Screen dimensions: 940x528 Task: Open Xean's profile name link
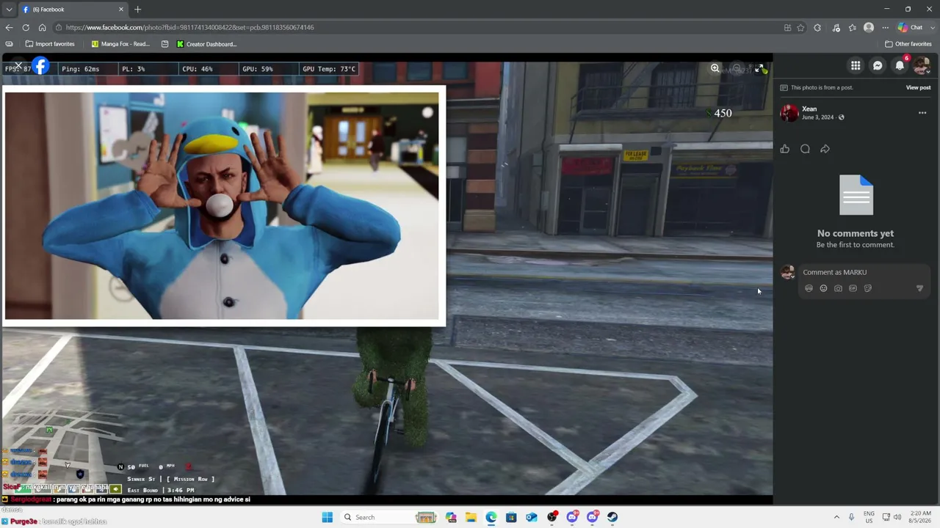point(809,109)
